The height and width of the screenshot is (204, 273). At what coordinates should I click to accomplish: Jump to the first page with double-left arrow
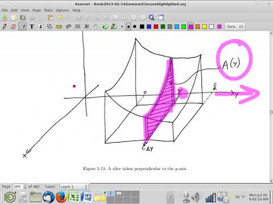[79, 18]
